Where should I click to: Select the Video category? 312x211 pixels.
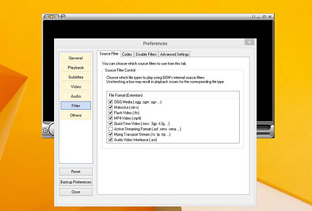[x=75, y=86]
